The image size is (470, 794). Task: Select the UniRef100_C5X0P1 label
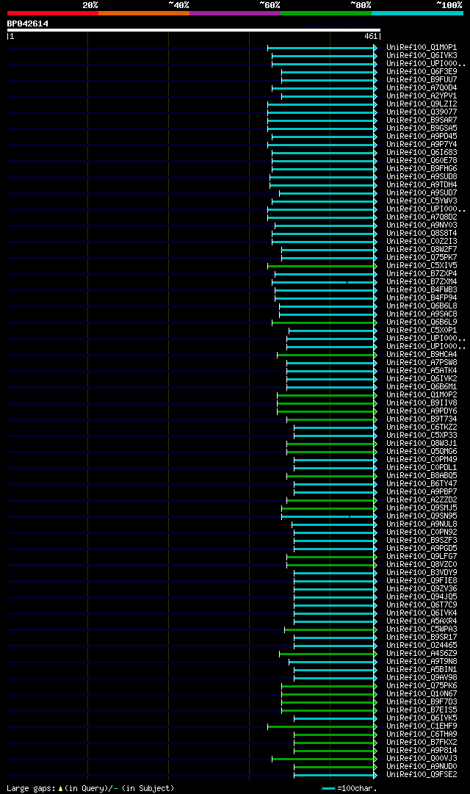[x=422, y=331]
